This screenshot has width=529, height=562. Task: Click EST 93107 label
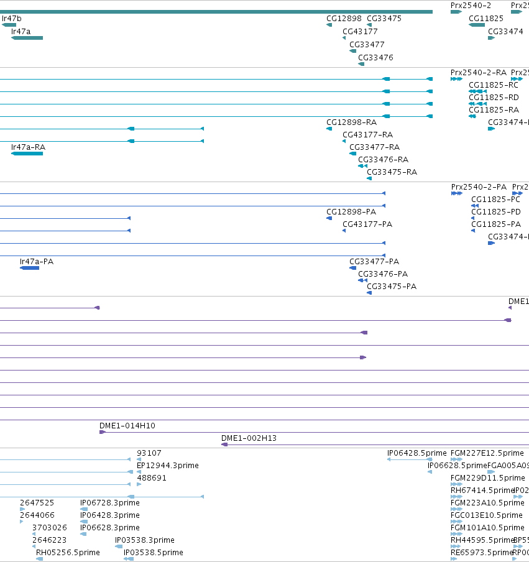[x=149, y=453]
